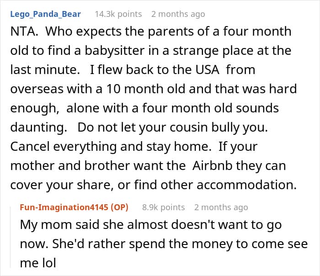Open Lego_Panda_Bear's user profile
Image resolution: width=320 pixels, height=276 pixels.
pyautogui.click(x=46, y=14)
